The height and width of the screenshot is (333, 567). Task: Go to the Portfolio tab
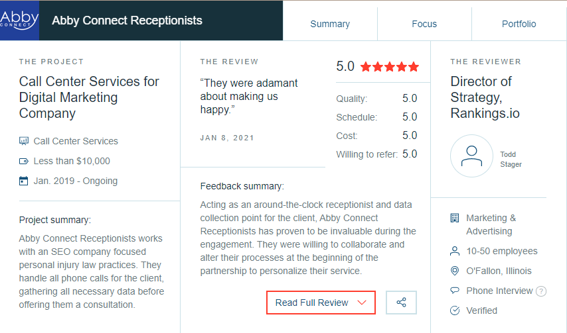[x=519, y=24]
